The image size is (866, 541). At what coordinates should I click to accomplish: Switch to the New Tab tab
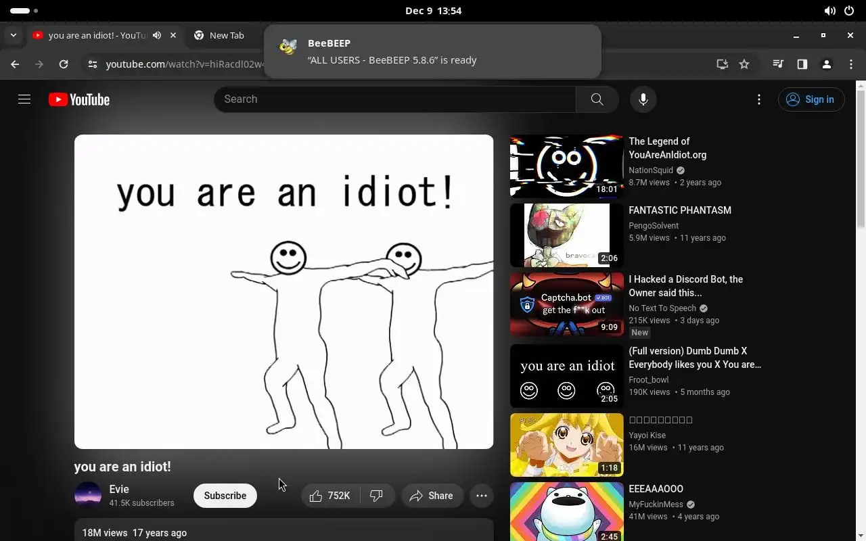tap(227, 35)
